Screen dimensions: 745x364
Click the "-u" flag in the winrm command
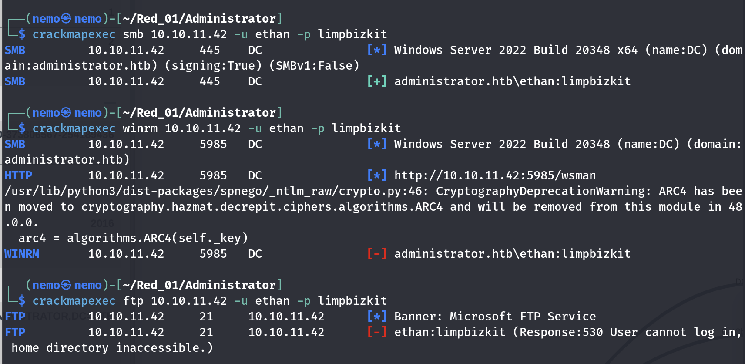255,128
